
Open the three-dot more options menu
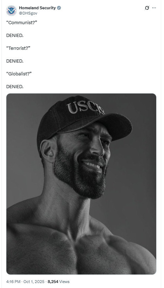pyautogui.click(x=154, y=8)
